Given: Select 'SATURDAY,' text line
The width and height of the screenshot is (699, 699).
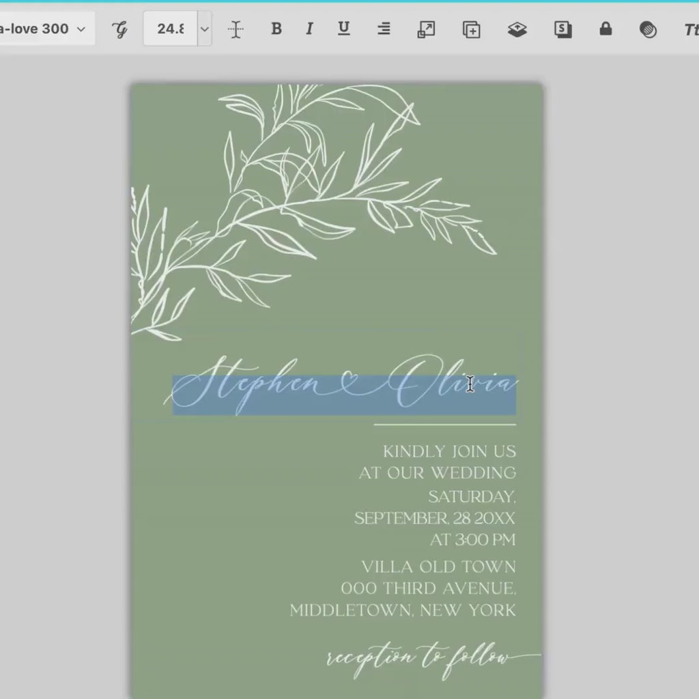Looking at the screenshot, I should (472, 497).
